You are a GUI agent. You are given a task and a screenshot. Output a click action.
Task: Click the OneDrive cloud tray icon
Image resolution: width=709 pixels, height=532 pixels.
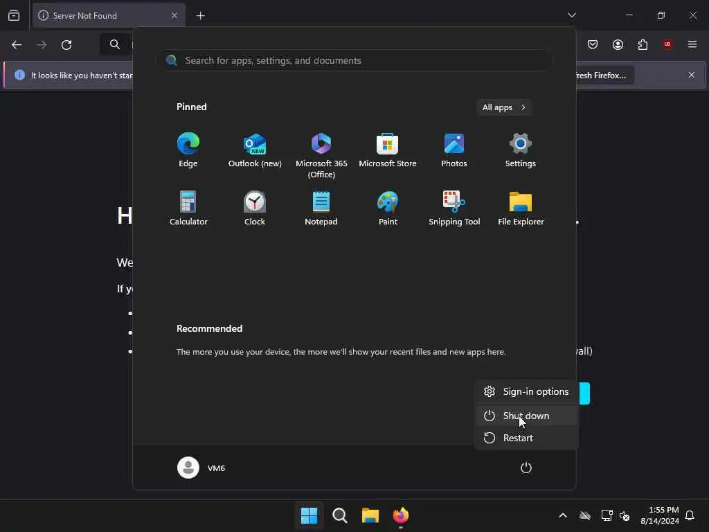tap(585, 515)
